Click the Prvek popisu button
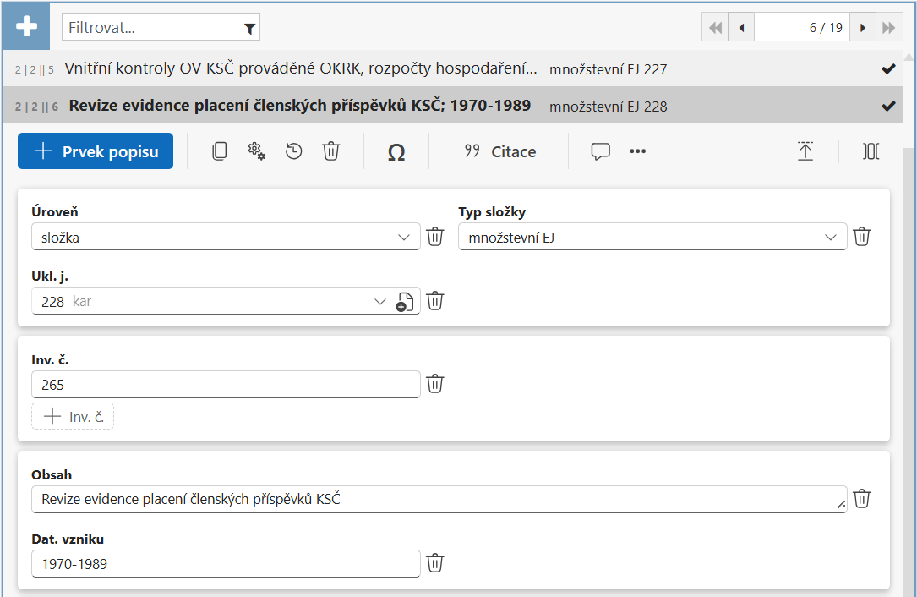Viewport: 917px width, 597px height. (96, 151)
